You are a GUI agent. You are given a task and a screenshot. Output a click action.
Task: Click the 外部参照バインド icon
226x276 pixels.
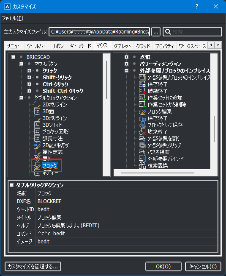click(x=142, y=159)
